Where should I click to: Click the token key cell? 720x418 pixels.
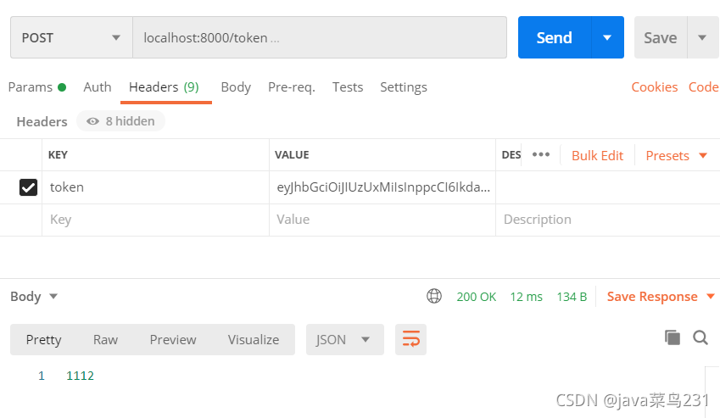[156, 187]
